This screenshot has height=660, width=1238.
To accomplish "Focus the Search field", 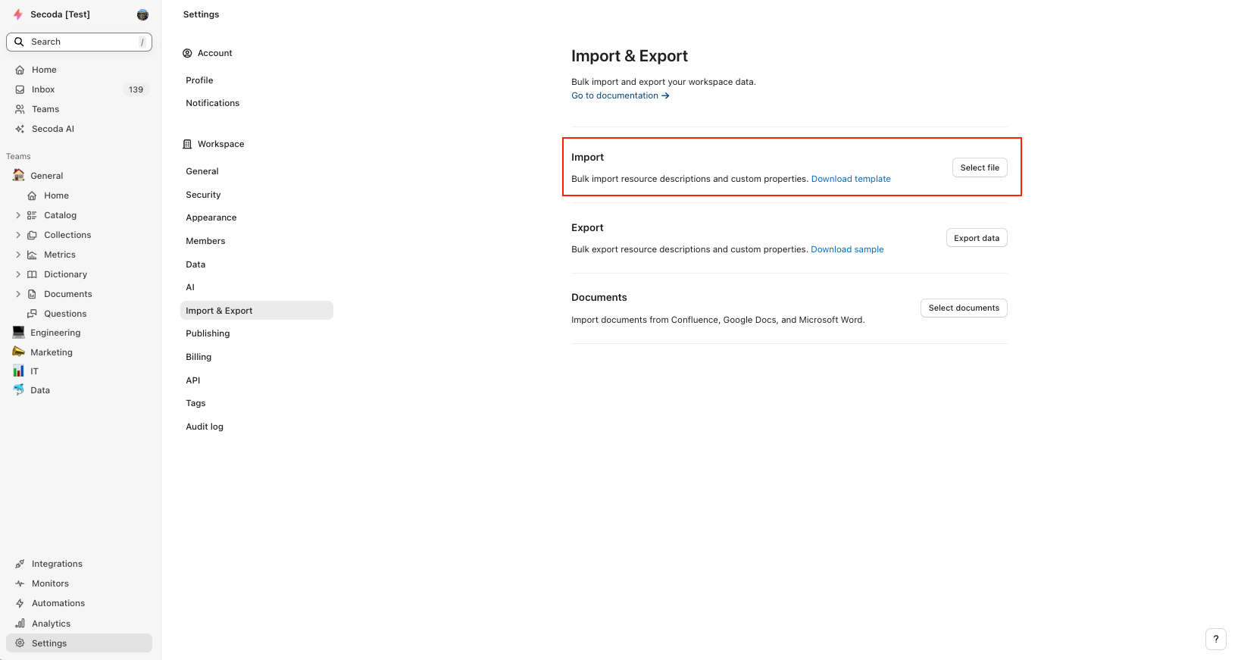I will click(80, 42).
